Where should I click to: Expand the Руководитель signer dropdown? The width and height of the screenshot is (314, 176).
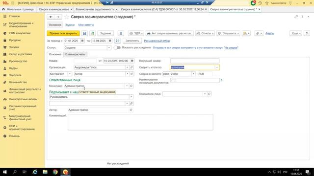pyautogui.click(x=131, y=97)
